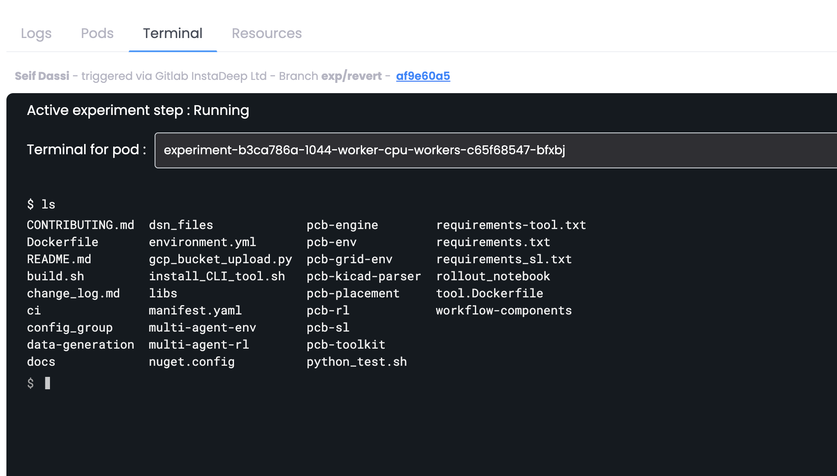Select the Terminal tab

coord(173,33)
